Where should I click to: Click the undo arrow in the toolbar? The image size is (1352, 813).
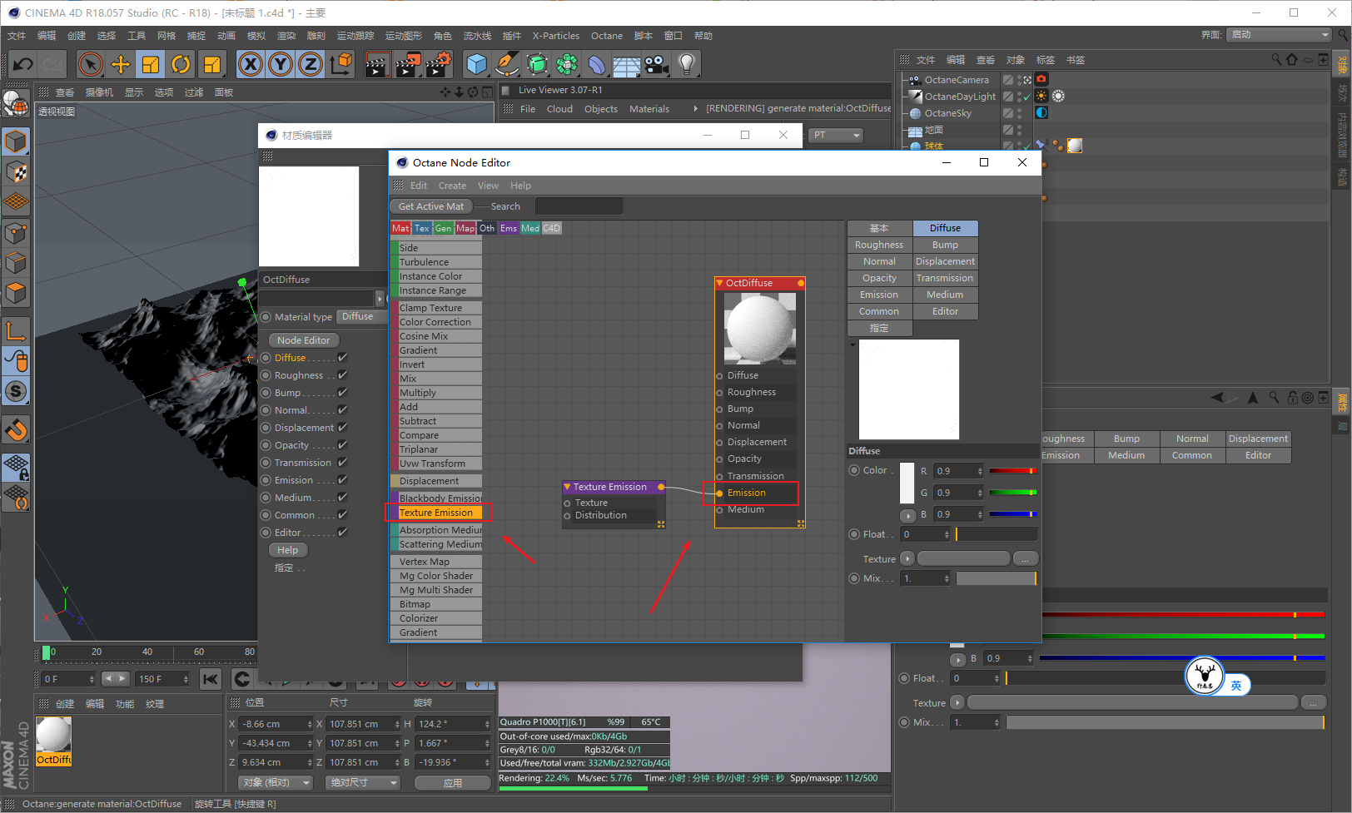coord(22,64)
